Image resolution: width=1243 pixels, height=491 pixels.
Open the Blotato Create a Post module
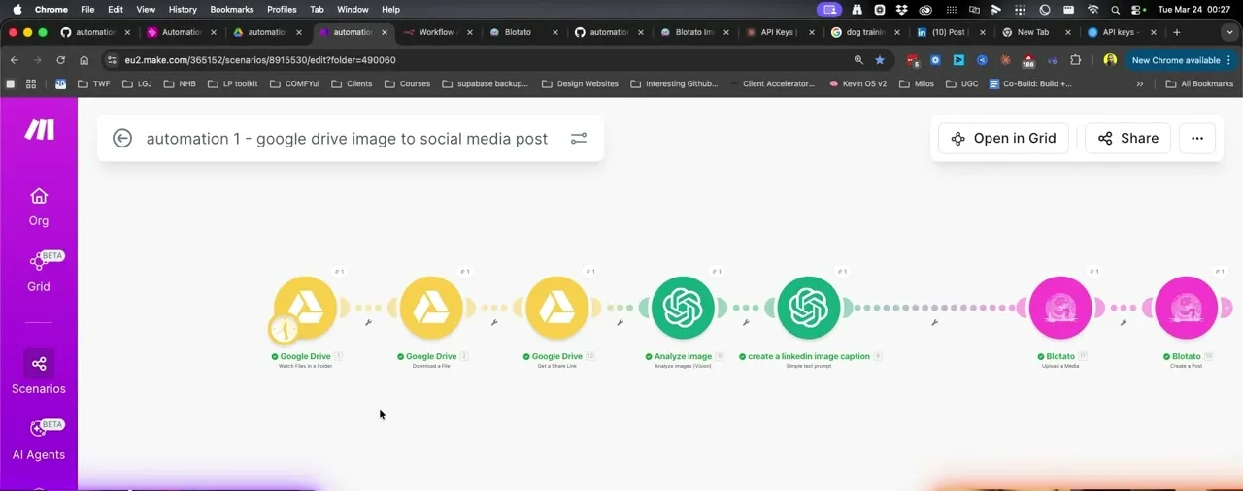[1186, 308]
